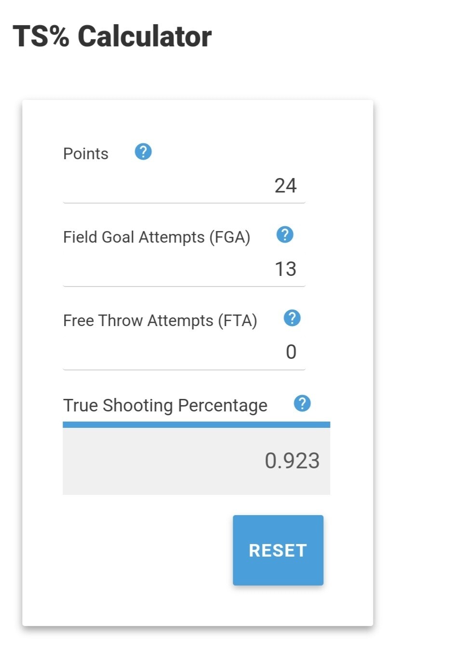Open the Field Goal Attempts help tooltip icon
Viewport: 452px width, 656px height.
pos(285,235)
